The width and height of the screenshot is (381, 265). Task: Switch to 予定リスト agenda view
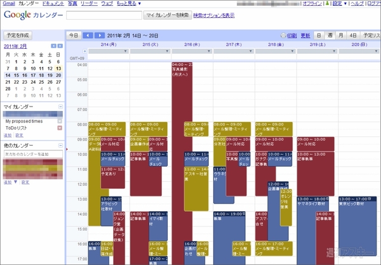(x=371, y=36)
